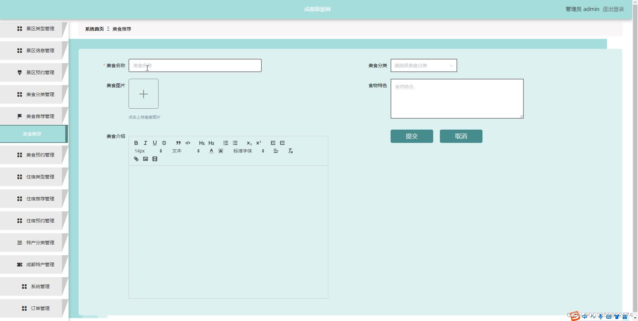Click the 成都旅游网 site title
The width and height of the screenshot is (638, 321).
(x=317, y=9)
